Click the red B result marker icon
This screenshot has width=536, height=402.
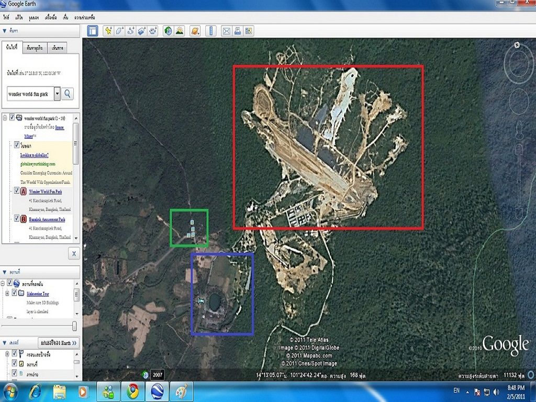pos(23,219)
